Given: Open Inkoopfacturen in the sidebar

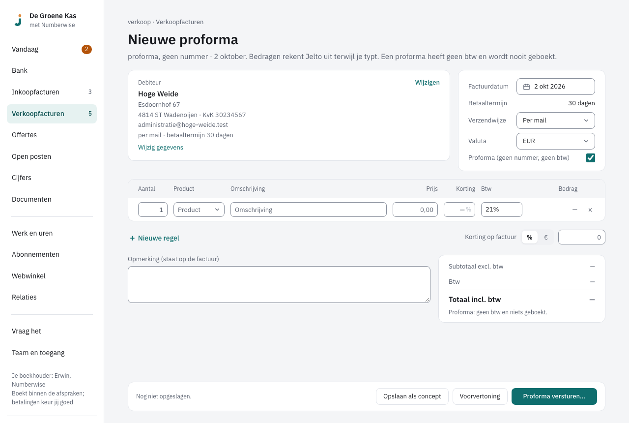Looking at the screenshot, I should pos(52,92).
